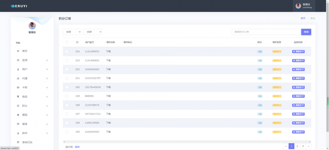Click the 搜索 search button
Screen dimensions: 329x150
pyautogui.click(x=306, y=32)
